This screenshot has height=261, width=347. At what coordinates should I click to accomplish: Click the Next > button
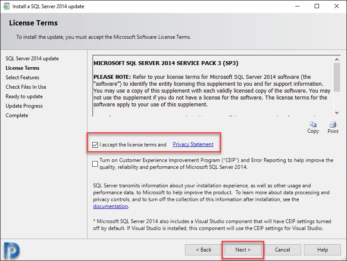tap(243, 250)
